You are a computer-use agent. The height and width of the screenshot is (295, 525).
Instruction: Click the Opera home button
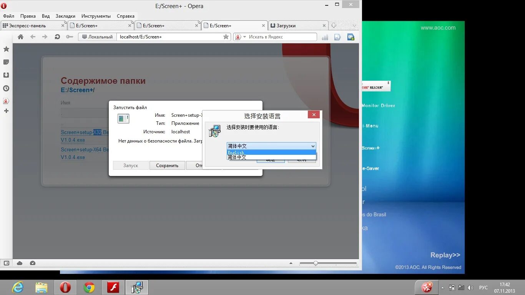(x=21, y=37)
